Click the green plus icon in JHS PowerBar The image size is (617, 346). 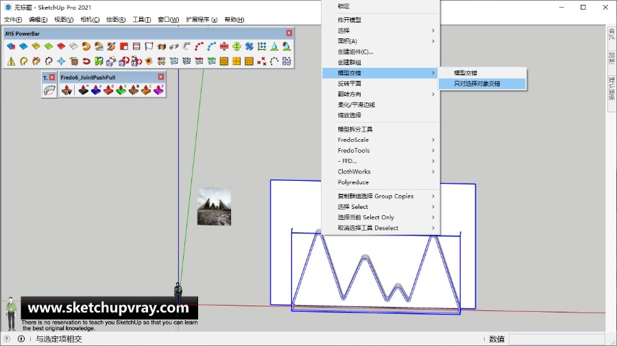pyautogui.click(x=237, y=47)
